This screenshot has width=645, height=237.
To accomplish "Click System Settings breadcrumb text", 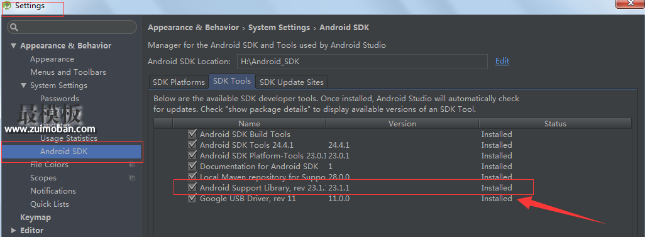I will 279,28.
